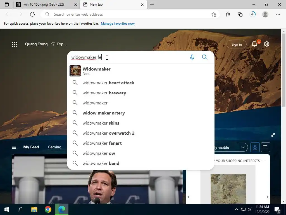Choose the Widowmaker Band suggestion

[x=141, y=71]
